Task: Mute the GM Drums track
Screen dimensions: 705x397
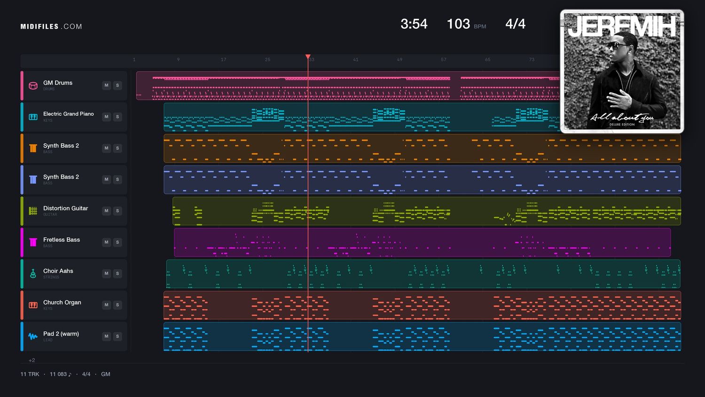Action: point(107,85)
